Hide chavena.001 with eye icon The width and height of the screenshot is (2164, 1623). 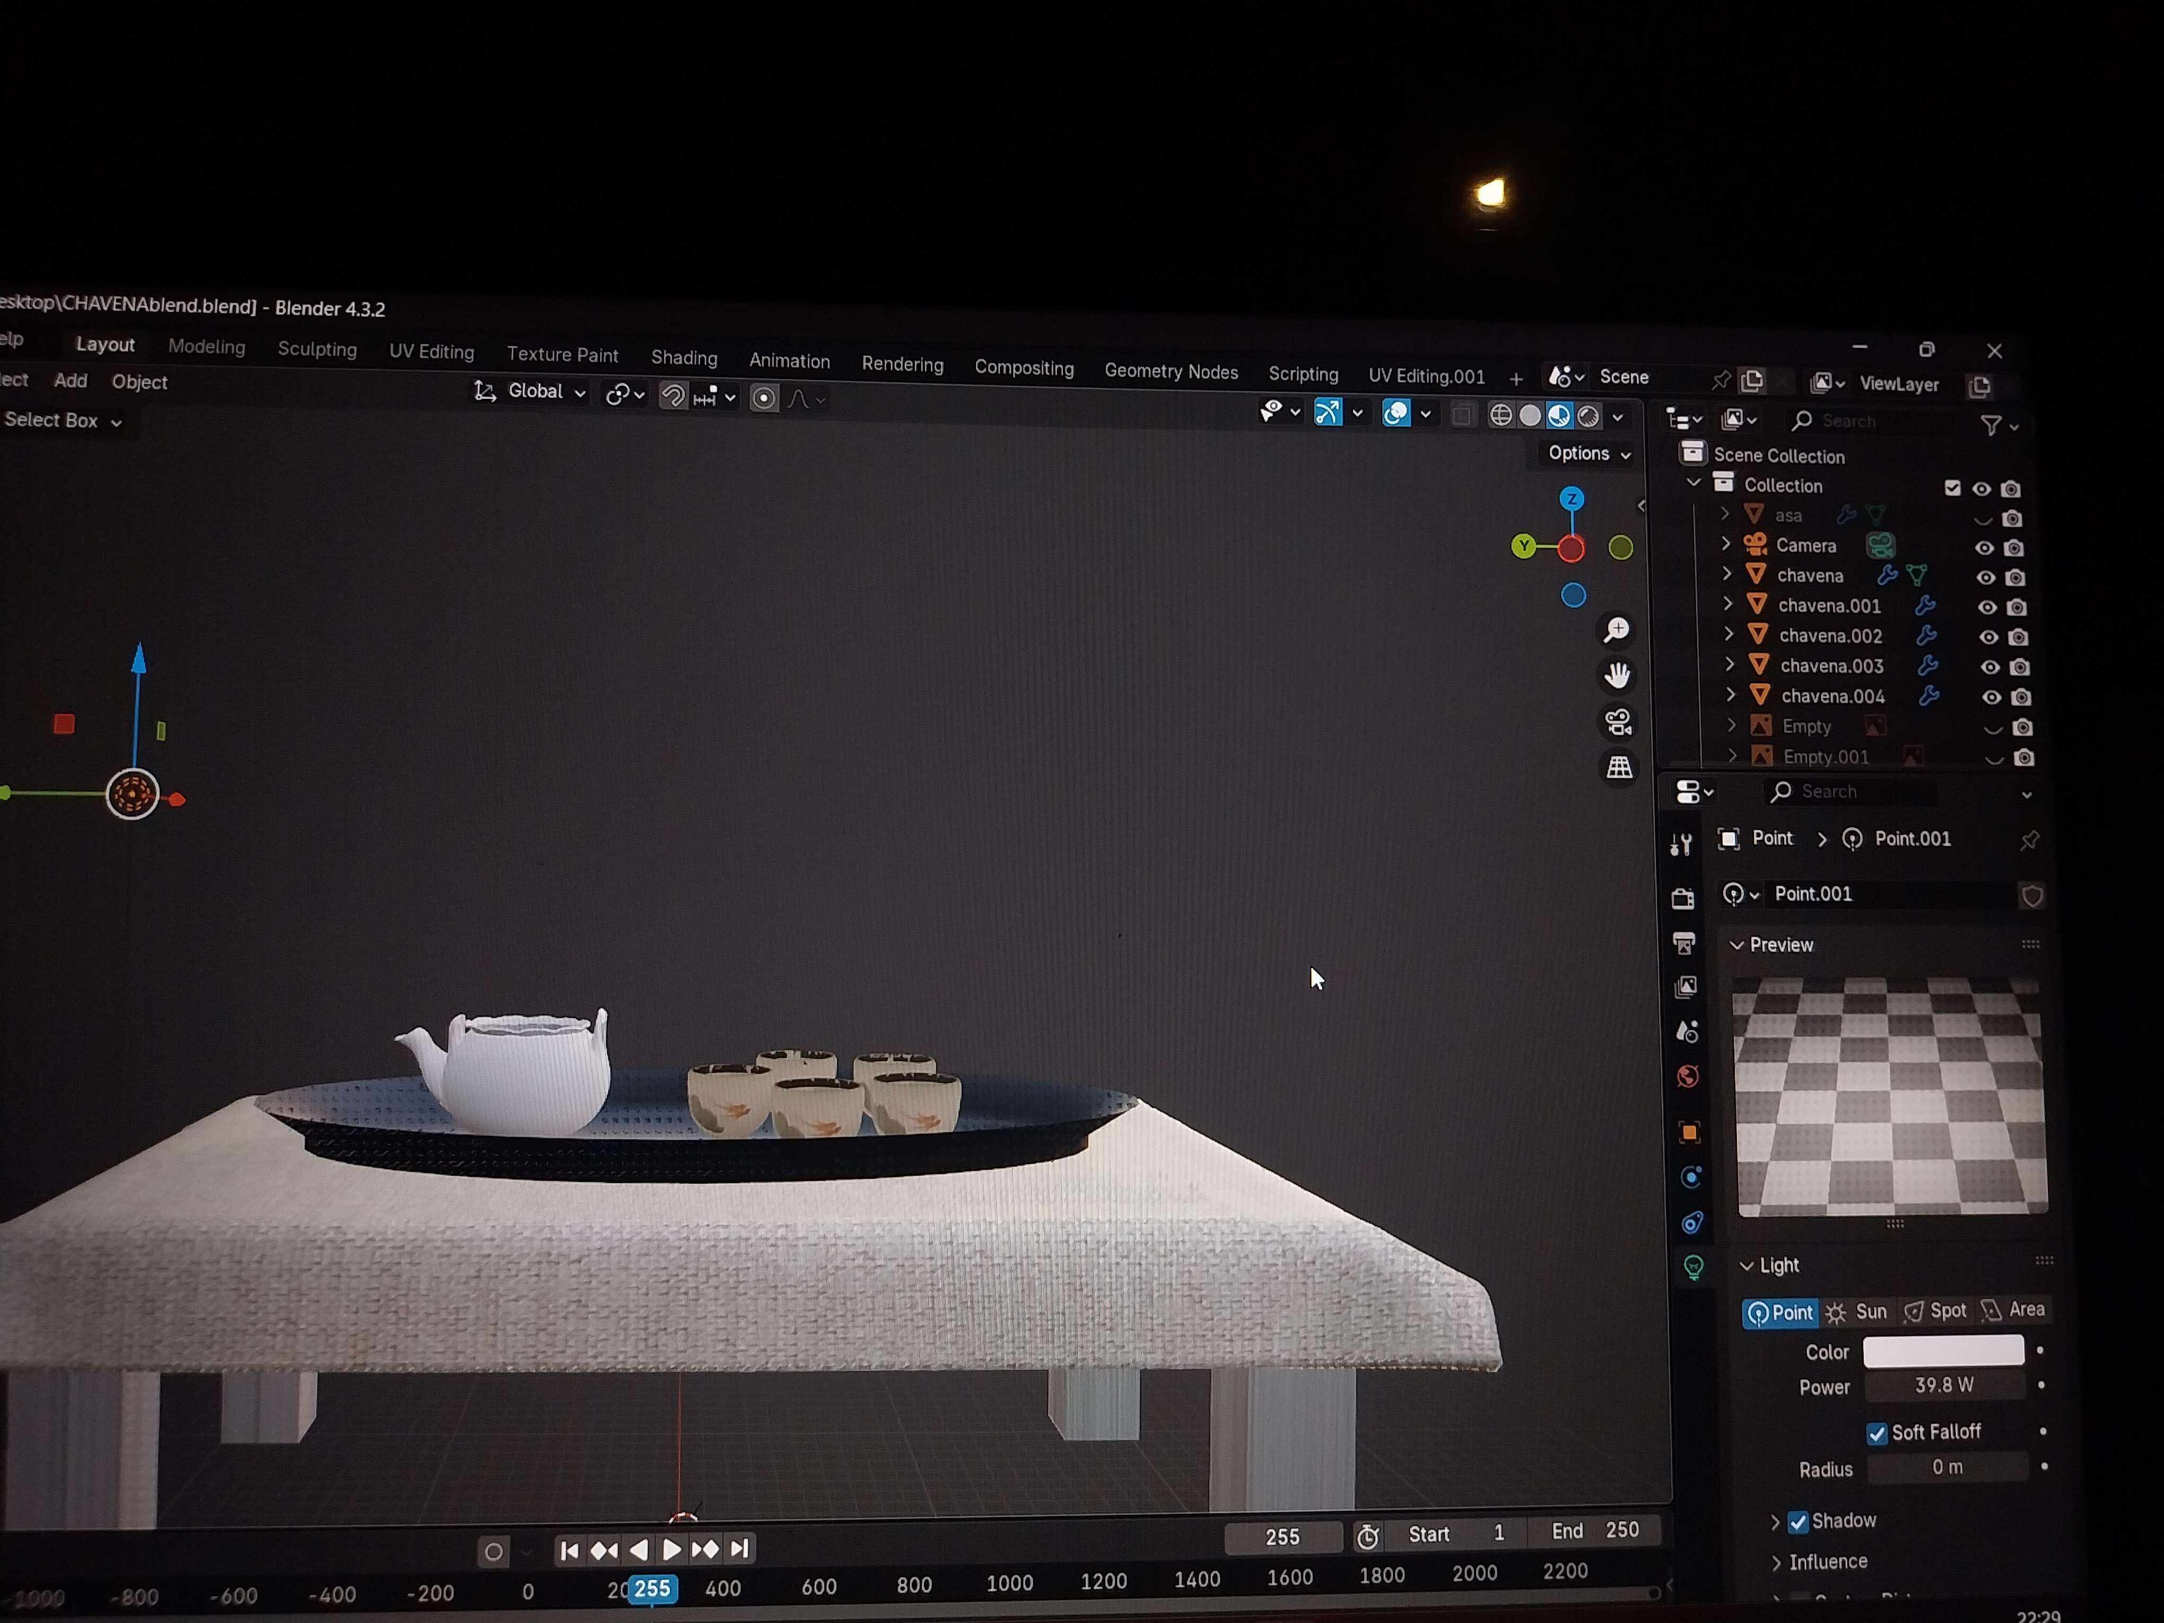(x=1987, y=607)
